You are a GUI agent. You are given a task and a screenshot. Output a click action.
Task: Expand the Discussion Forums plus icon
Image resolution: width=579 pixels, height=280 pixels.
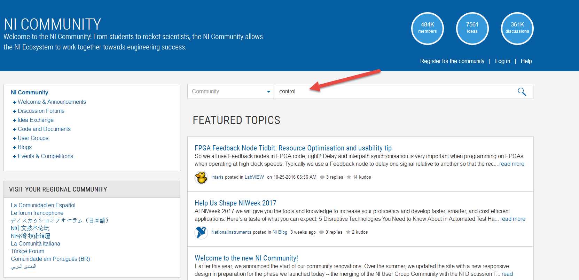(x=14, y=111)
